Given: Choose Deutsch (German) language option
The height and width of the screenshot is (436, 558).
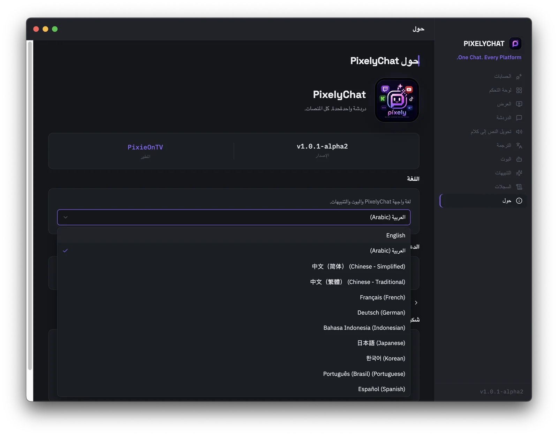Looking at the screenshot, I should point(234,313).
